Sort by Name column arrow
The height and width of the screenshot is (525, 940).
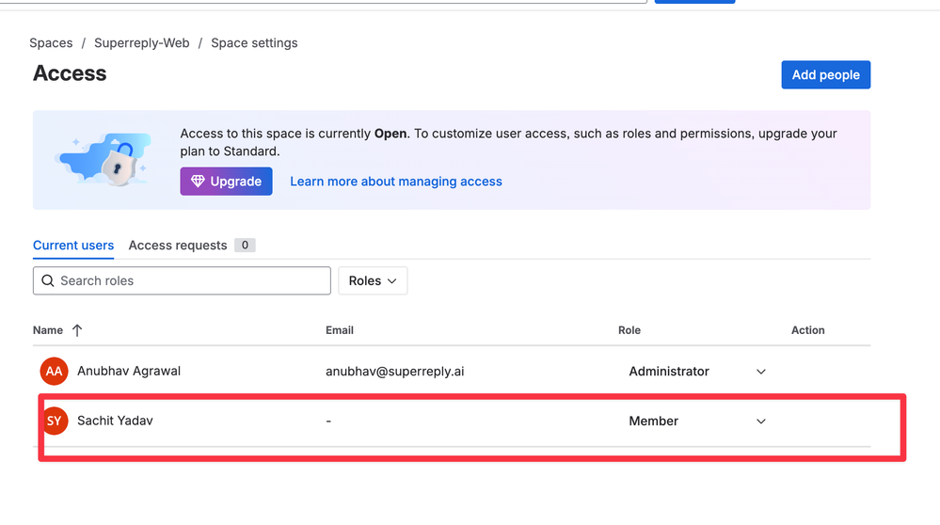[x=77, y=330]
